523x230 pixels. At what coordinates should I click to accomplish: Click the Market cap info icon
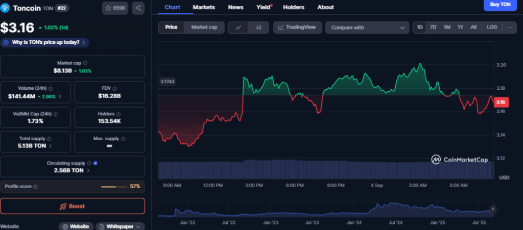click(85, 63)
